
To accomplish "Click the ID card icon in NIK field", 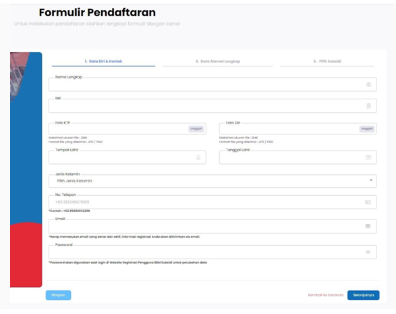I will click(368, 106).
